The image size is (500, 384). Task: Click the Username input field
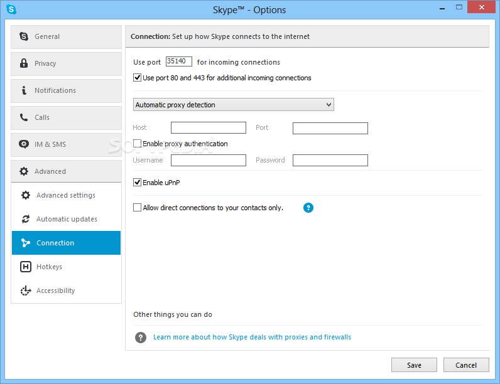[209, 160]
